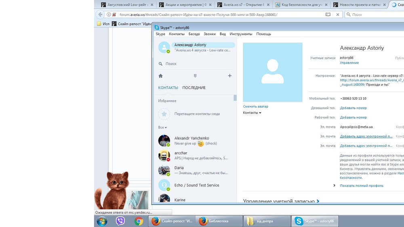Open reader view icon in address bar
404x227 pixels.
[x=328, y=15]
